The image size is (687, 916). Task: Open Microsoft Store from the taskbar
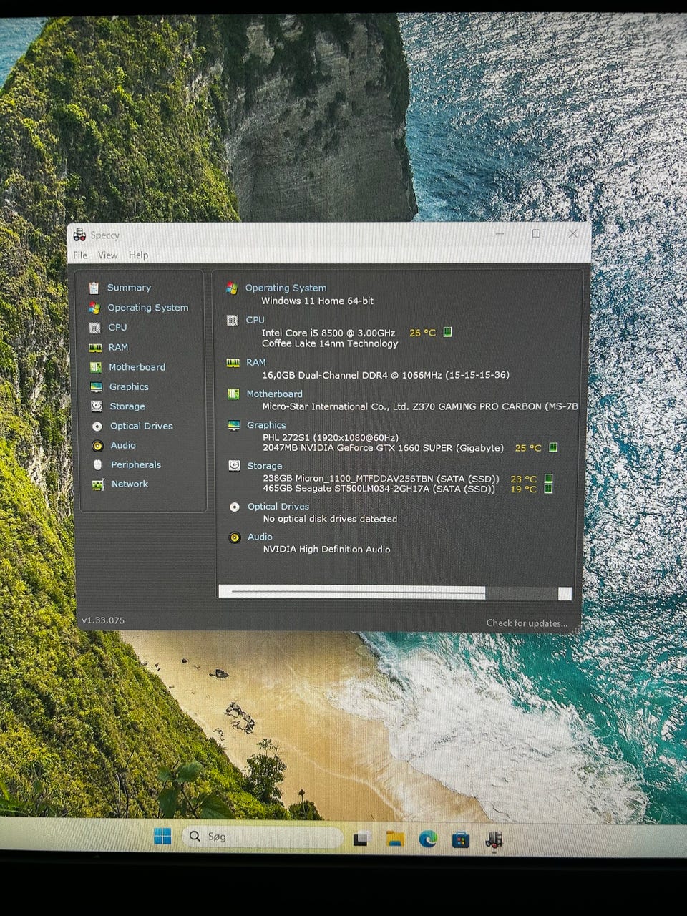tap(461, 839)
